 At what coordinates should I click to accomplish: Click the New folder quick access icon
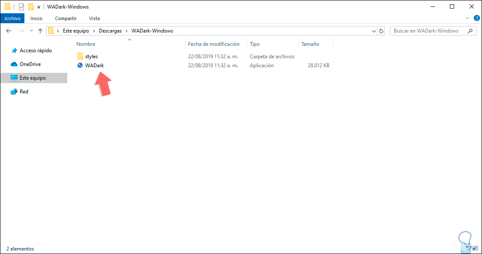coord(31,7)
